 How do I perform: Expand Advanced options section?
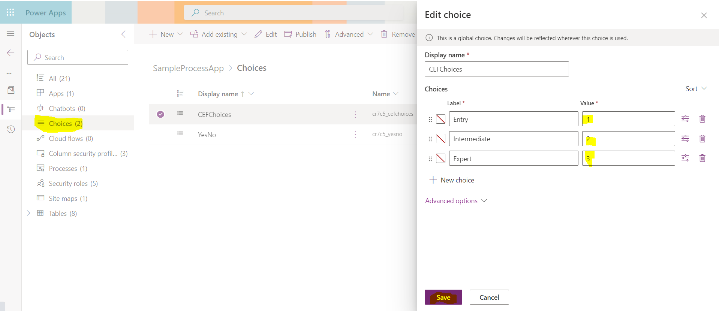coord(455,201)
